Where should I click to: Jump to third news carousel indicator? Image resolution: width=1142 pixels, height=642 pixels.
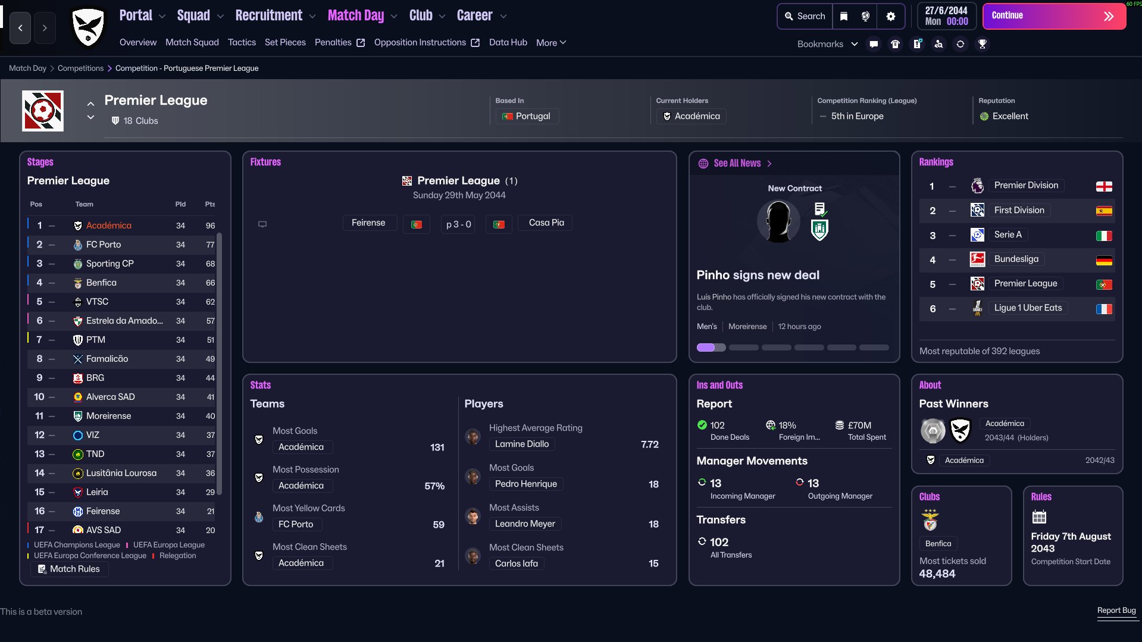tap(777, 347)
